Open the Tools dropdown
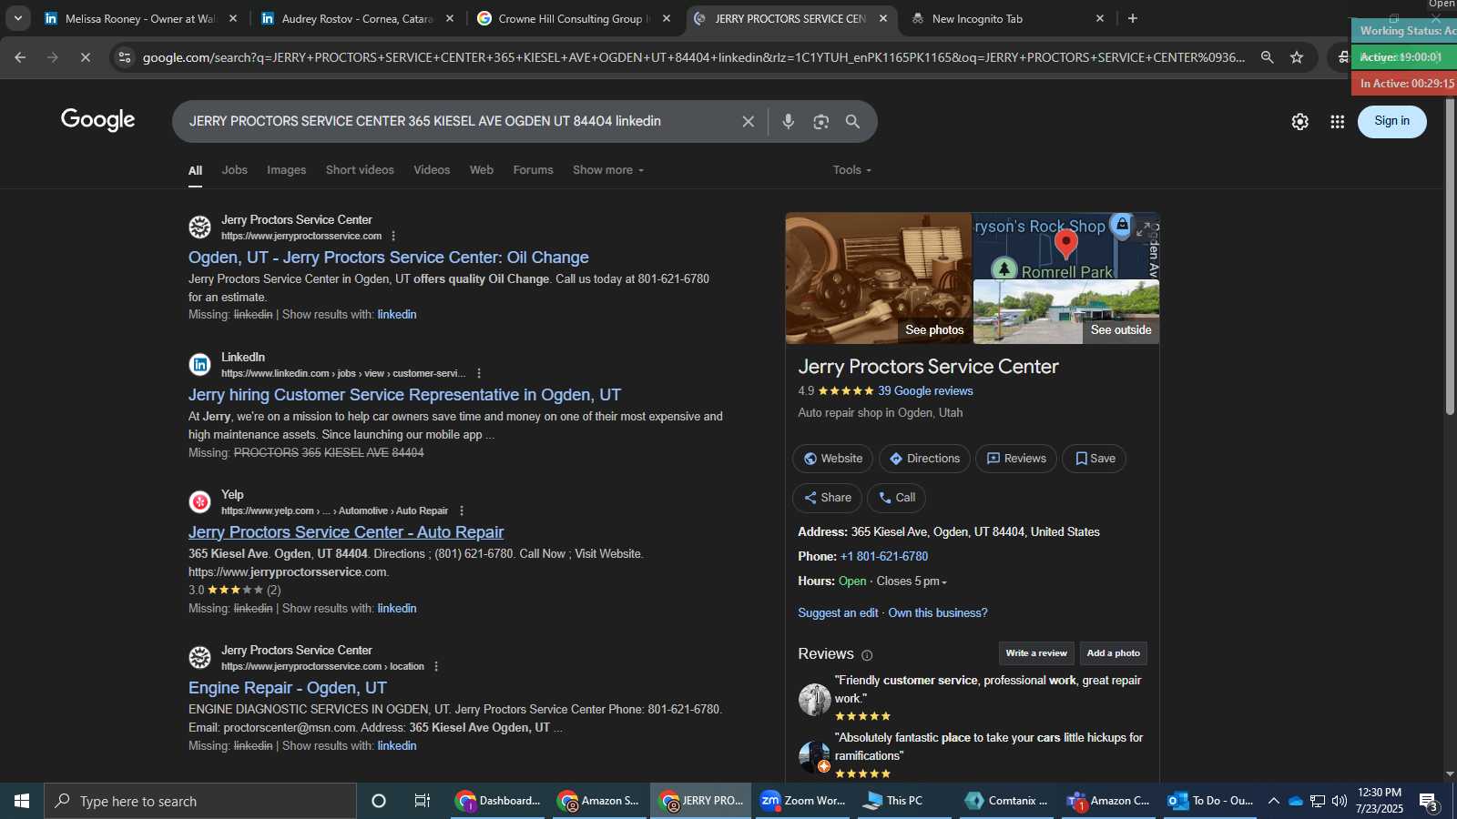The image size is (1457, 819). [852, 170]
